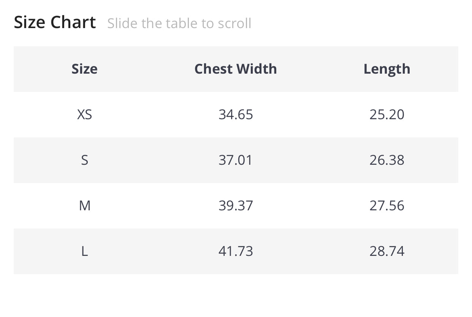This screenshot has width=472, height=317.
Task: Select the Chest Width column header
Action: click(x=236, y=69)
